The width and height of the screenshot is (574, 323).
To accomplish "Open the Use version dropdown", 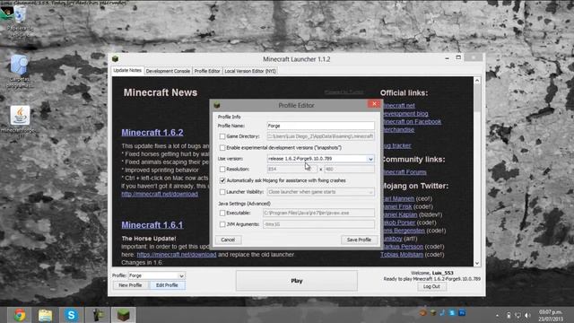I will click(x=370, y=159).
